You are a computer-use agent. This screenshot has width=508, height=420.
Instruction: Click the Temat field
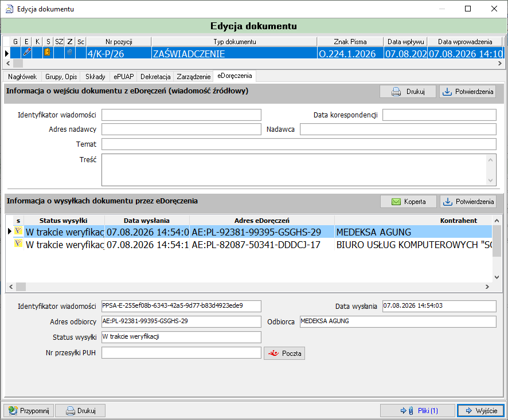pos(299,144)
